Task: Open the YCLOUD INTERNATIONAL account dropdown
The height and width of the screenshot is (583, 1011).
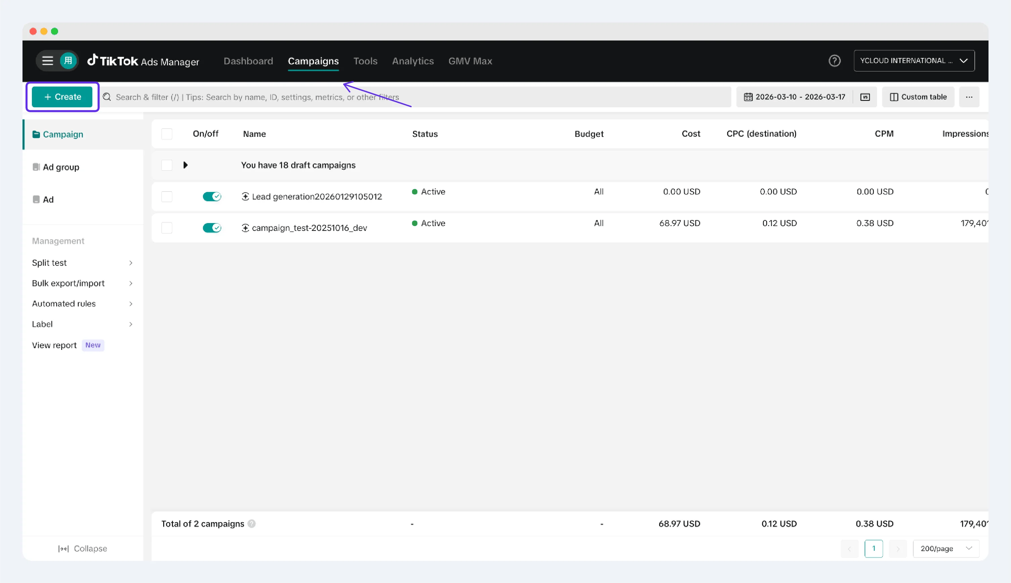Action: click(914, 61)
